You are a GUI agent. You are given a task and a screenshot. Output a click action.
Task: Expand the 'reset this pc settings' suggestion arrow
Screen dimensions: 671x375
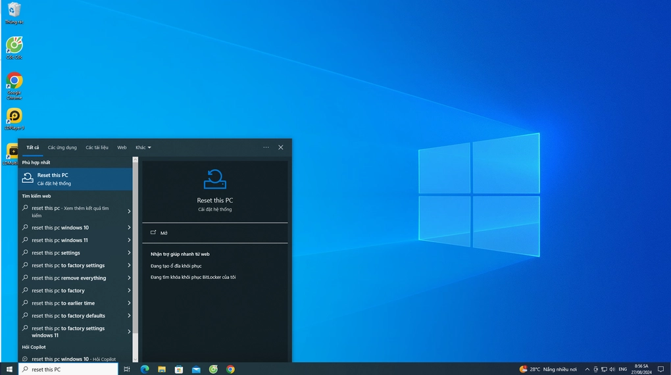129,253
